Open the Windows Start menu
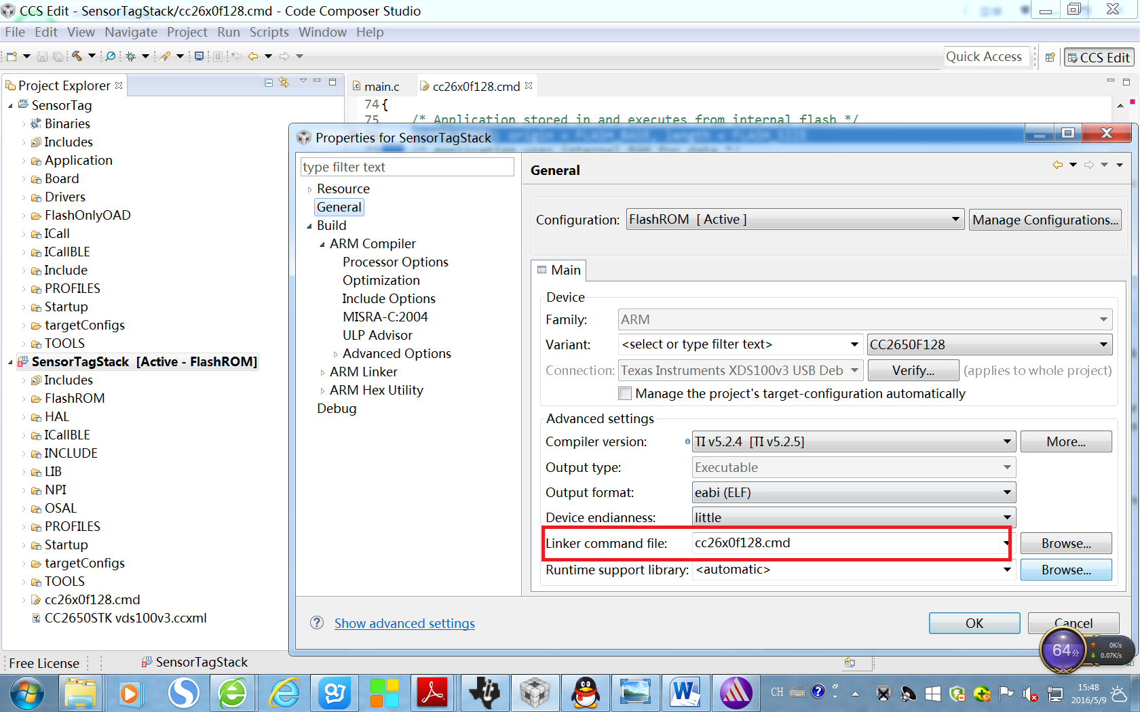The image size is (1140, 712). click(x=27, y=693)
